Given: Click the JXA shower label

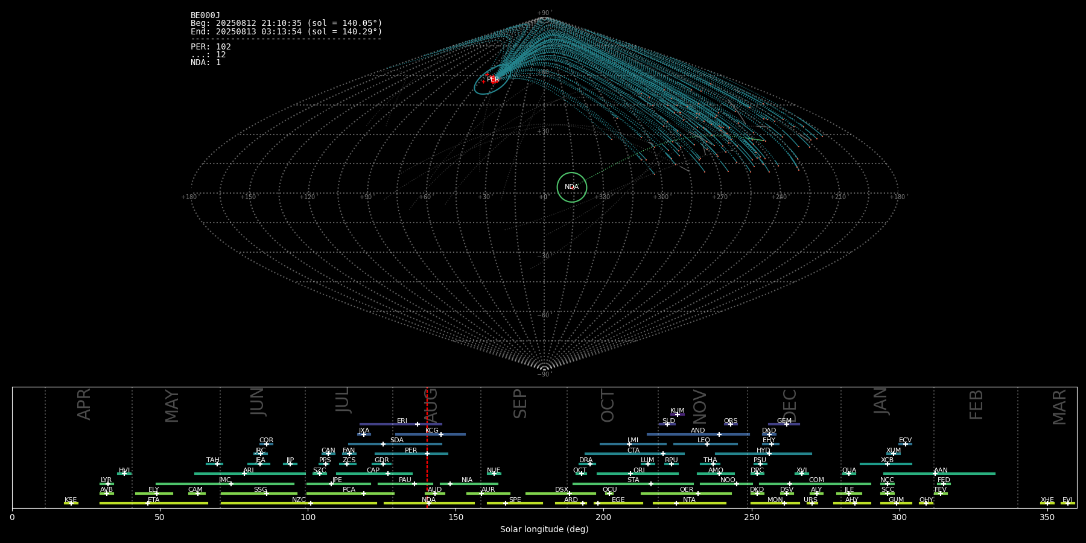Looking at the screenshot, I should point(364,431).
